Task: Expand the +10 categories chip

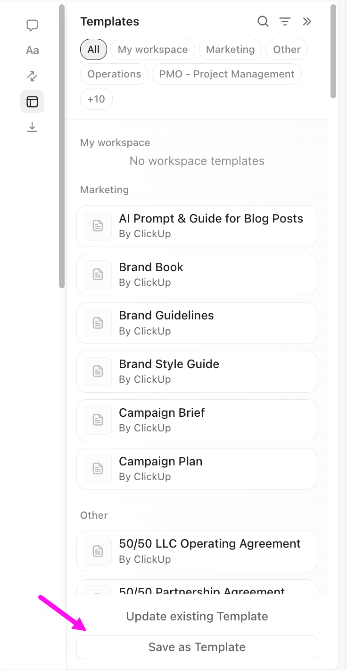Action: pyautogui.click(x=96, y=99)
